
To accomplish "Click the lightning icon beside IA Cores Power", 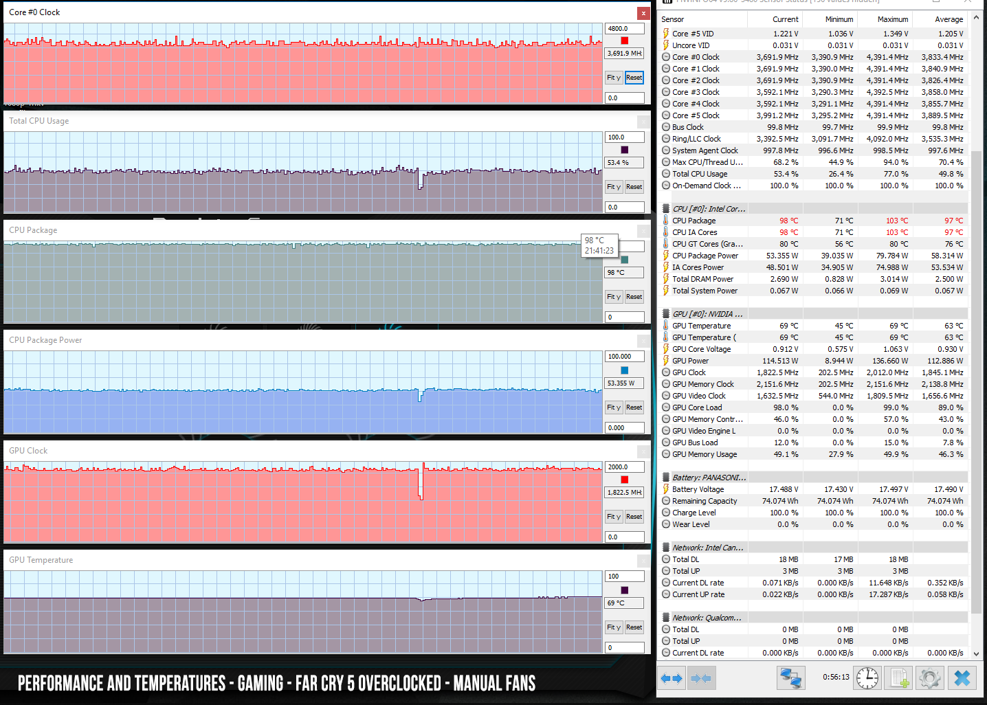I will click(666, 267).
